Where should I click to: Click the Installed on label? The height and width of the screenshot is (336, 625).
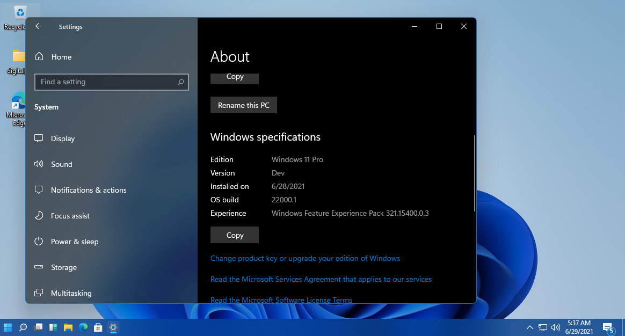click(x=230, y=186)
